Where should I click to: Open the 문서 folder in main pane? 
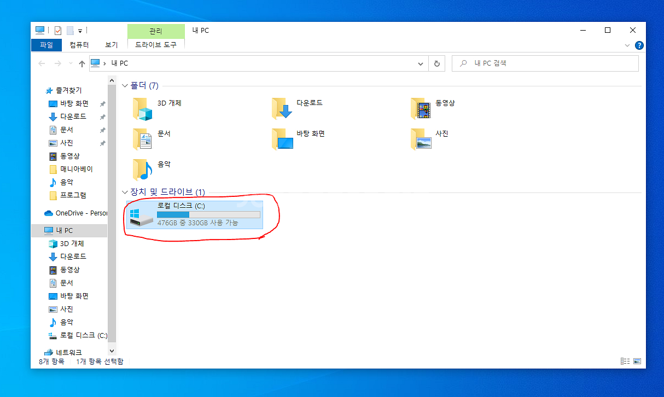[152, 139]
